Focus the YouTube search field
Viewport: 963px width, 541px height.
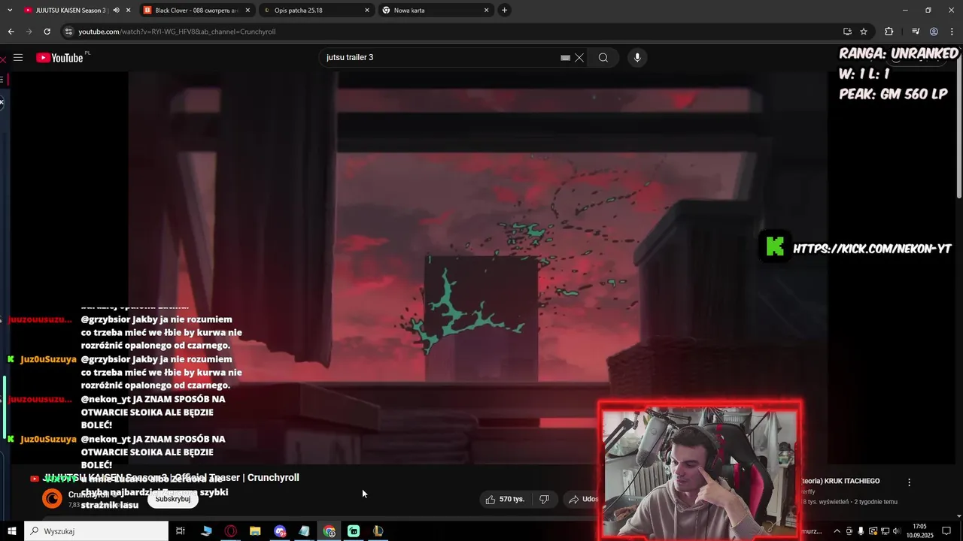coord(440,58)
